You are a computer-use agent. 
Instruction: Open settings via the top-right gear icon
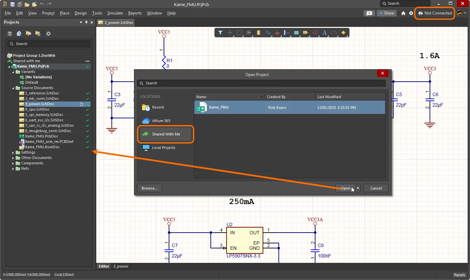click(x=411, y=13)
